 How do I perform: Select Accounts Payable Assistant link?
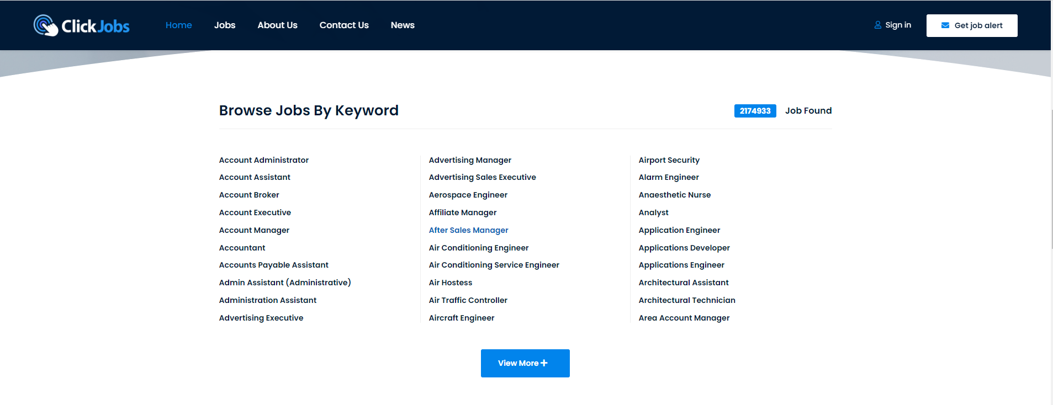(x=273, y=265)
